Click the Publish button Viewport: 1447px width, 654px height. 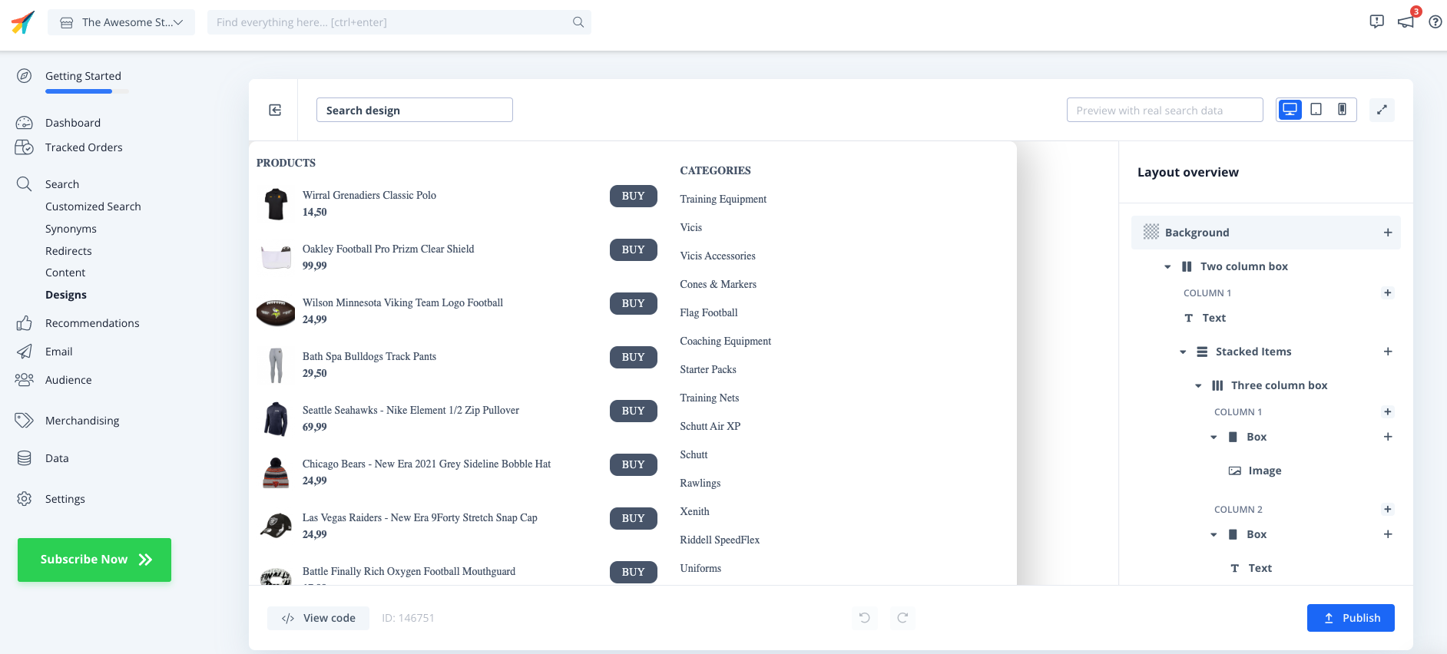point(1350,618)
